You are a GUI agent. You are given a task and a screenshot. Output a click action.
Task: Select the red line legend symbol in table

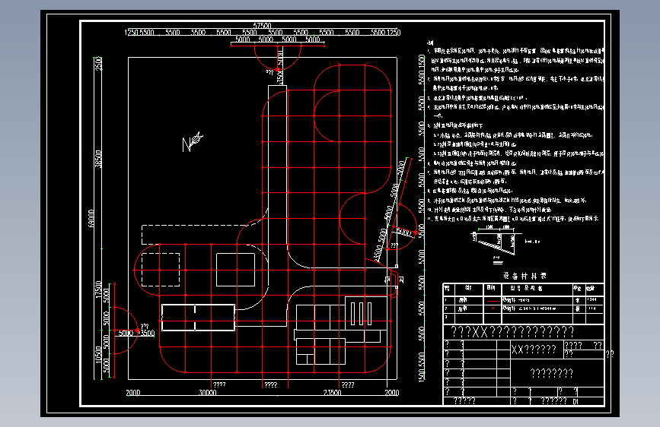click(x=493, y=301)
